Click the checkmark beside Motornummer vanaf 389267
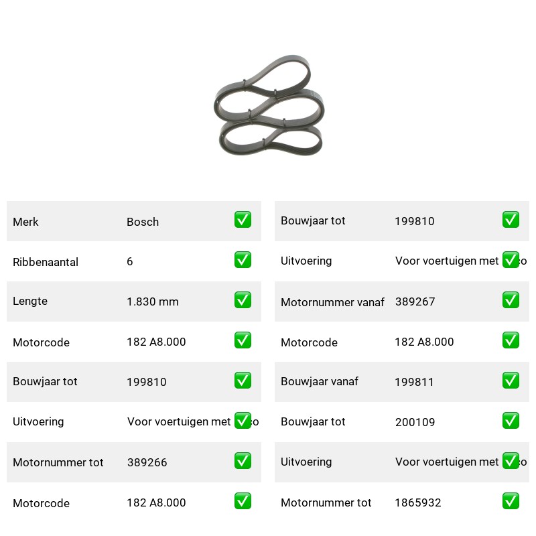536x536 pixels. click(511, 299)
